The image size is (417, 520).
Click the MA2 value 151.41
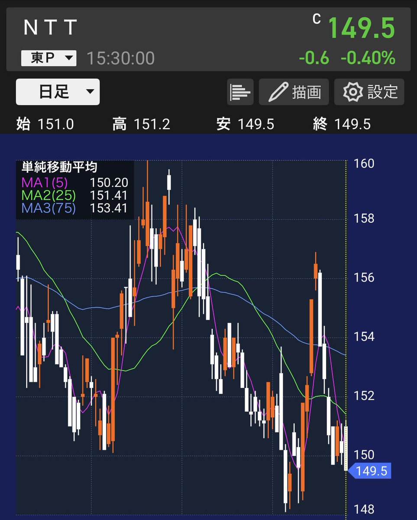pyautogui.click(x=109, y=195)
